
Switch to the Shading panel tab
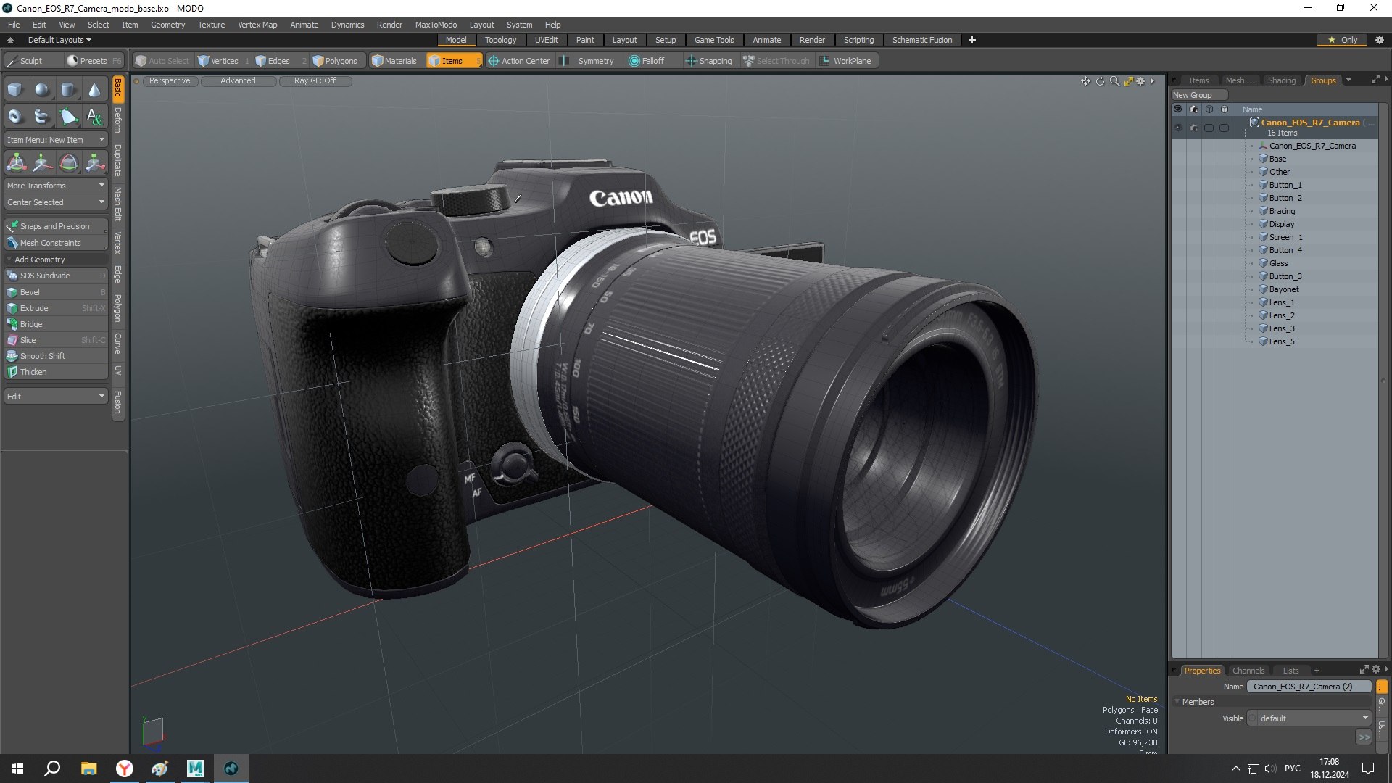click(x=1281, y=80)
